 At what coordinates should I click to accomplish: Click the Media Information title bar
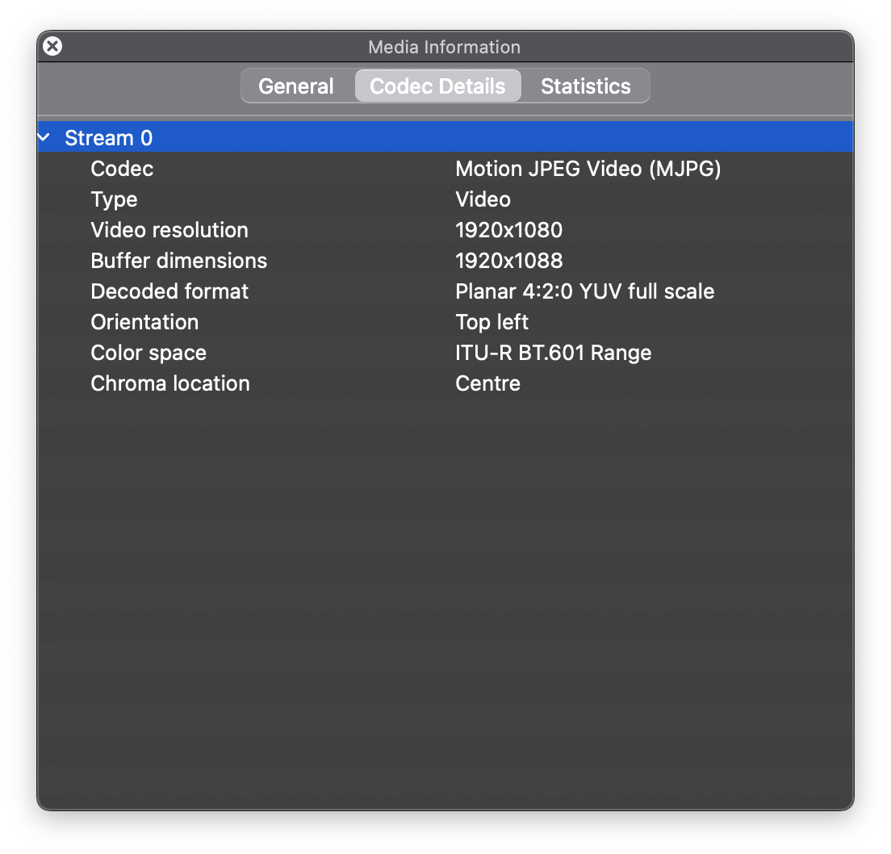444,47
